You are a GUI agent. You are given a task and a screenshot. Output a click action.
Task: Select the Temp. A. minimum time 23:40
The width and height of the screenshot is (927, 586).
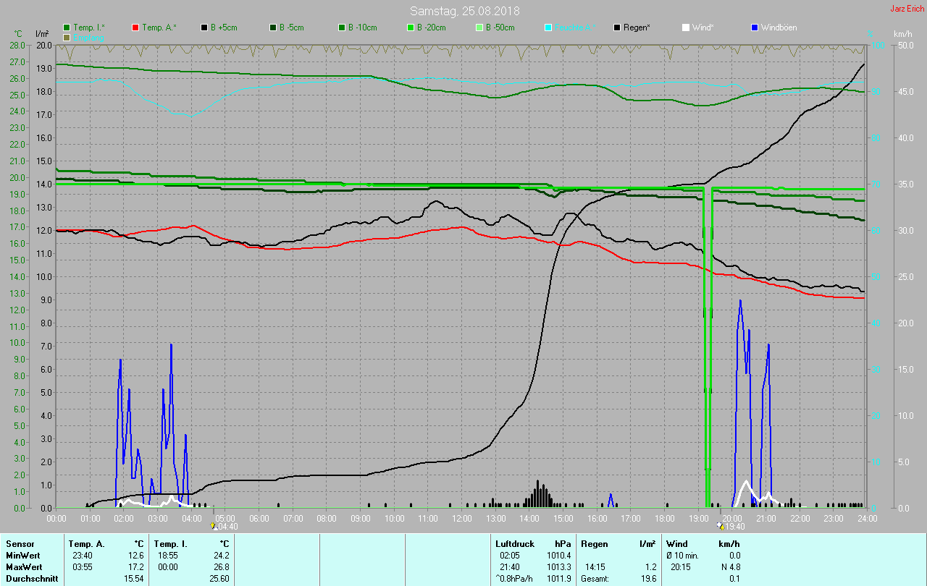pyautogui.click(x=82, y=556)
